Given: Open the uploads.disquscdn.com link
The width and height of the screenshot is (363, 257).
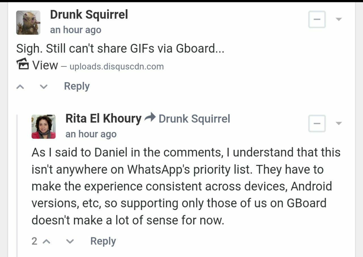Looking at the screenshot, I should (x=117, y=67).
